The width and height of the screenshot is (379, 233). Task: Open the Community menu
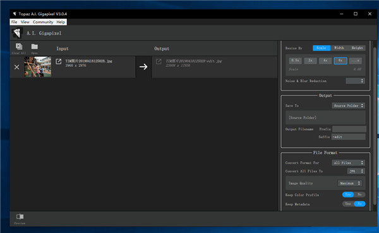[43, 22]
